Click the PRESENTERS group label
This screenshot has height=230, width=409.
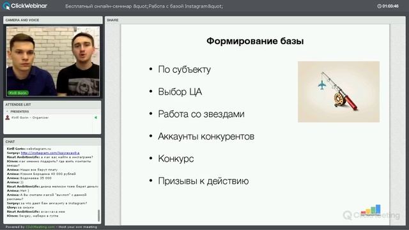point(20,111)
